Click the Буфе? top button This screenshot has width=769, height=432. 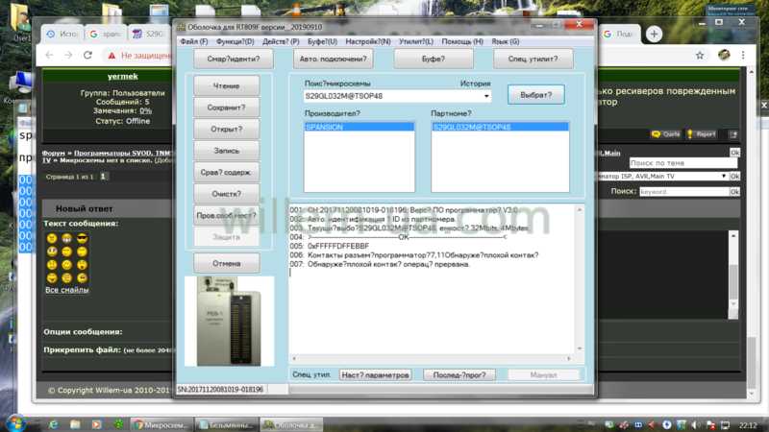coord(434,59)
